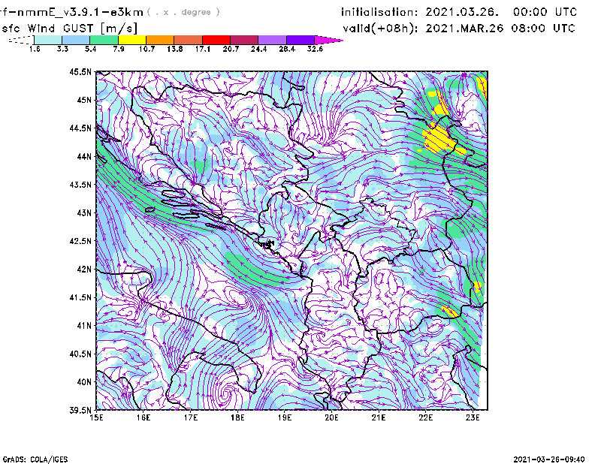Click the 44N latitude label
This screenshot has width=601, height=464.
85,156
